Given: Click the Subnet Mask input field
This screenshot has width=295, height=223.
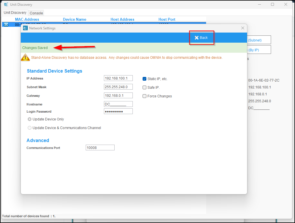Looking at the screenshot, I should tap(118, 87).
